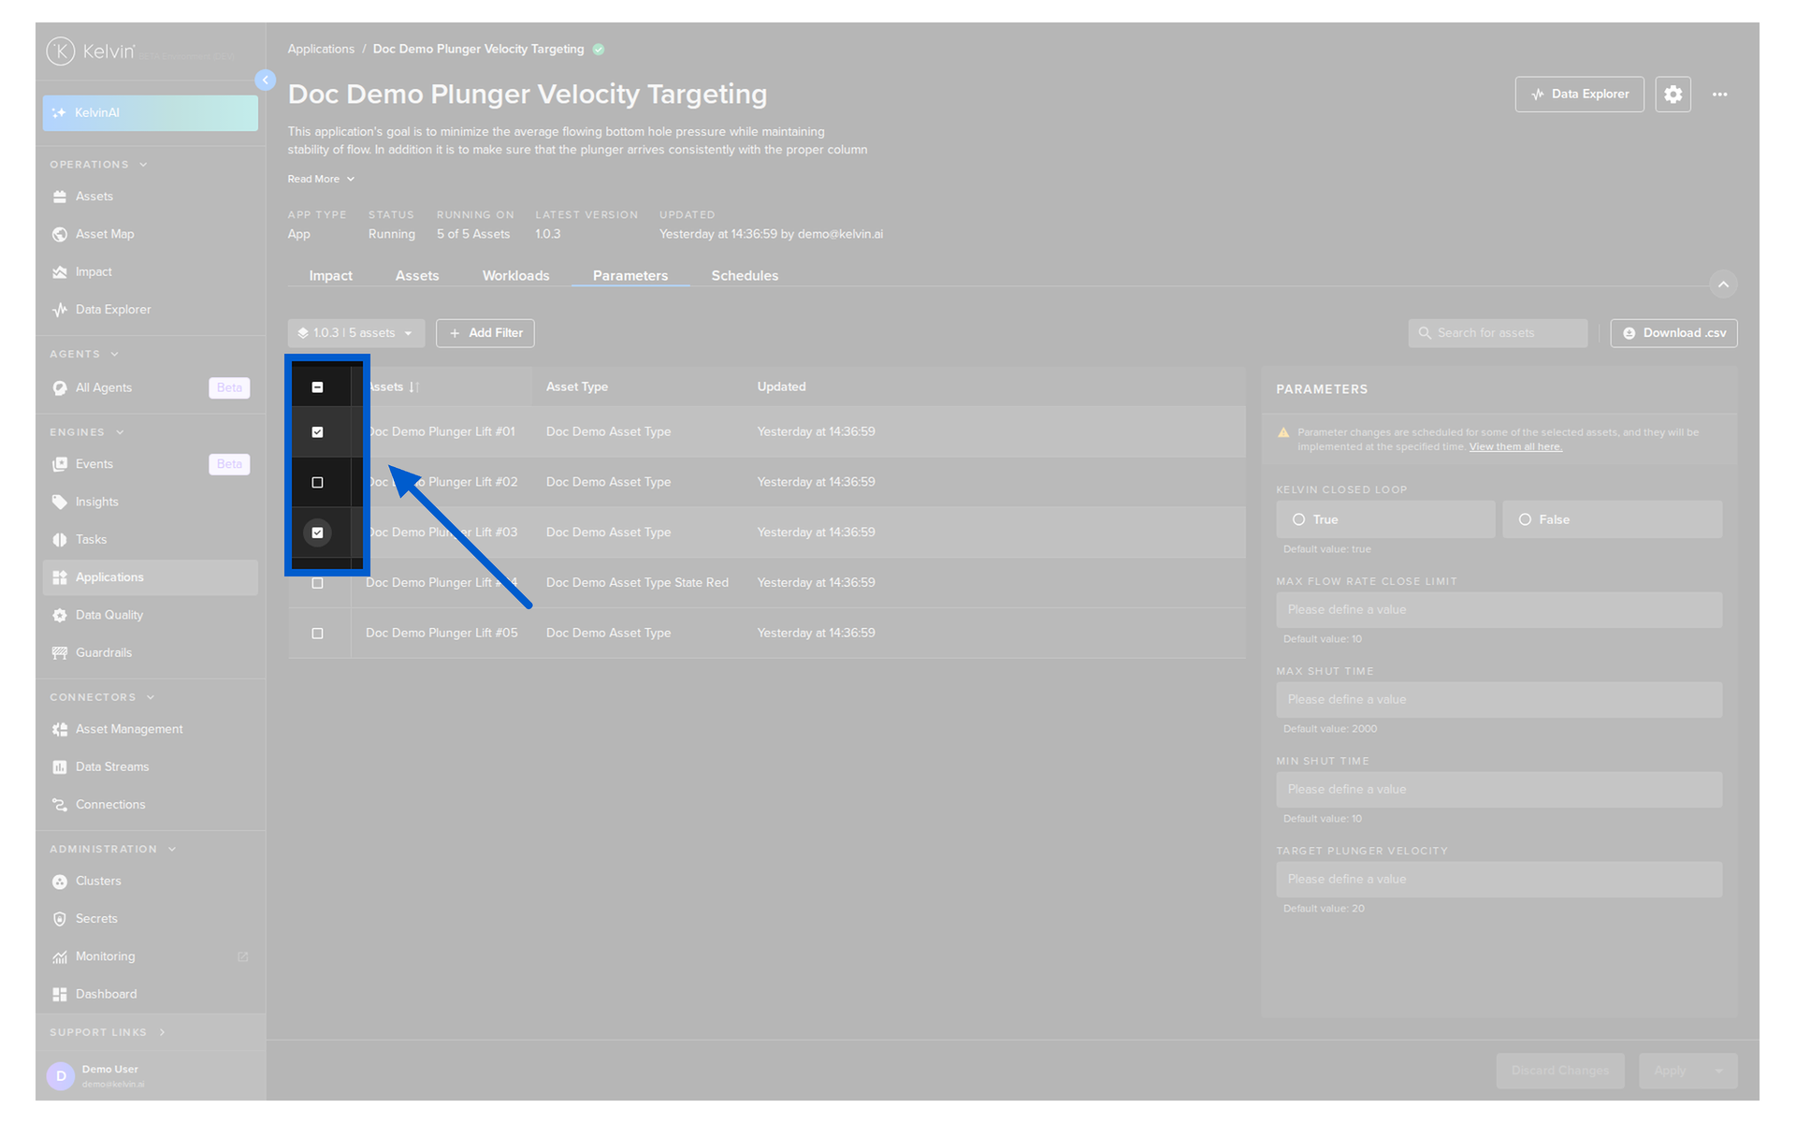Open All Agents page

(104, 387)
